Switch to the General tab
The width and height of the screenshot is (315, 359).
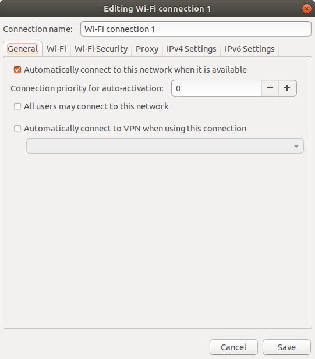pyautogui.click(x=23, y=49)
